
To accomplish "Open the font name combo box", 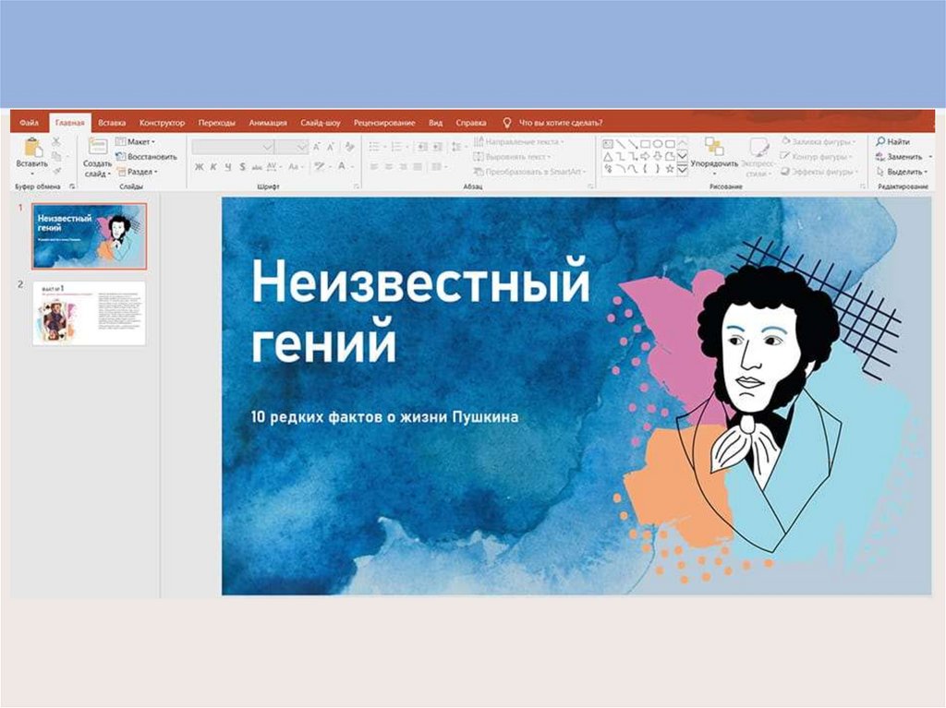I will (x=233, y=147).
